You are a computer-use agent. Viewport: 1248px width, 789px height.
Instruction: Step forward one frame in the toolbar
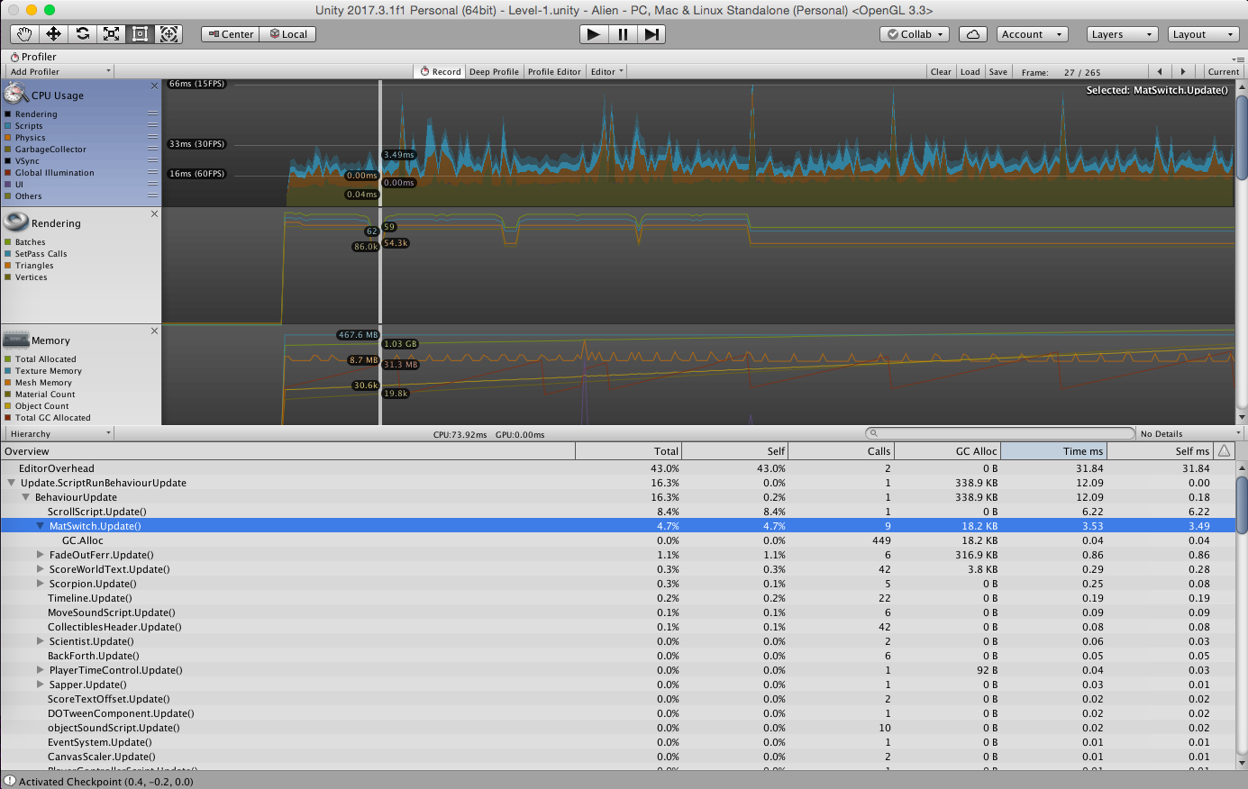[x=651, y=34]
